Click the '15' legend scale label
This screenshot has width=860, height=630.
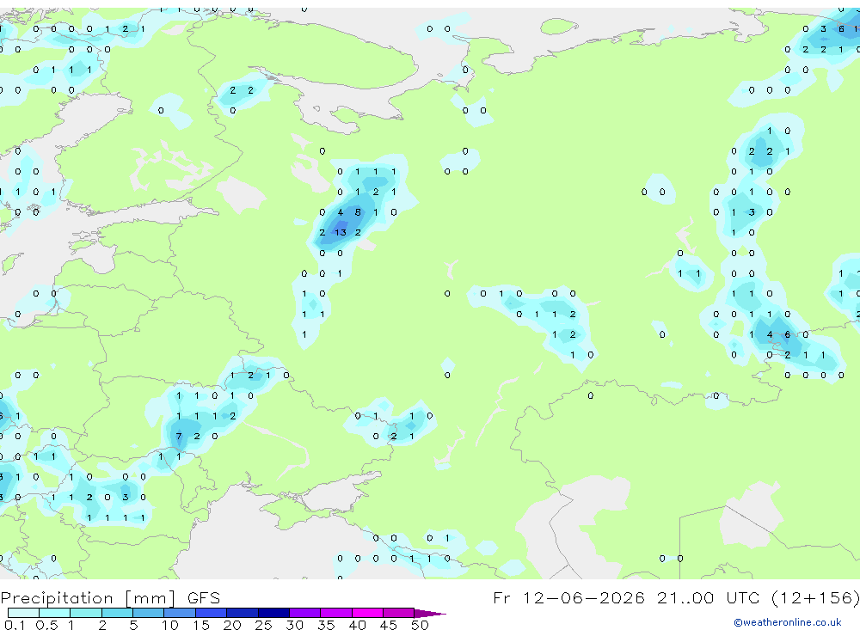(x=200, y=625)
